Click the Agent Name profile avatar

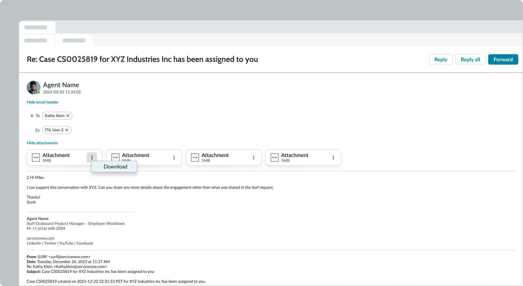click(33, 87)
